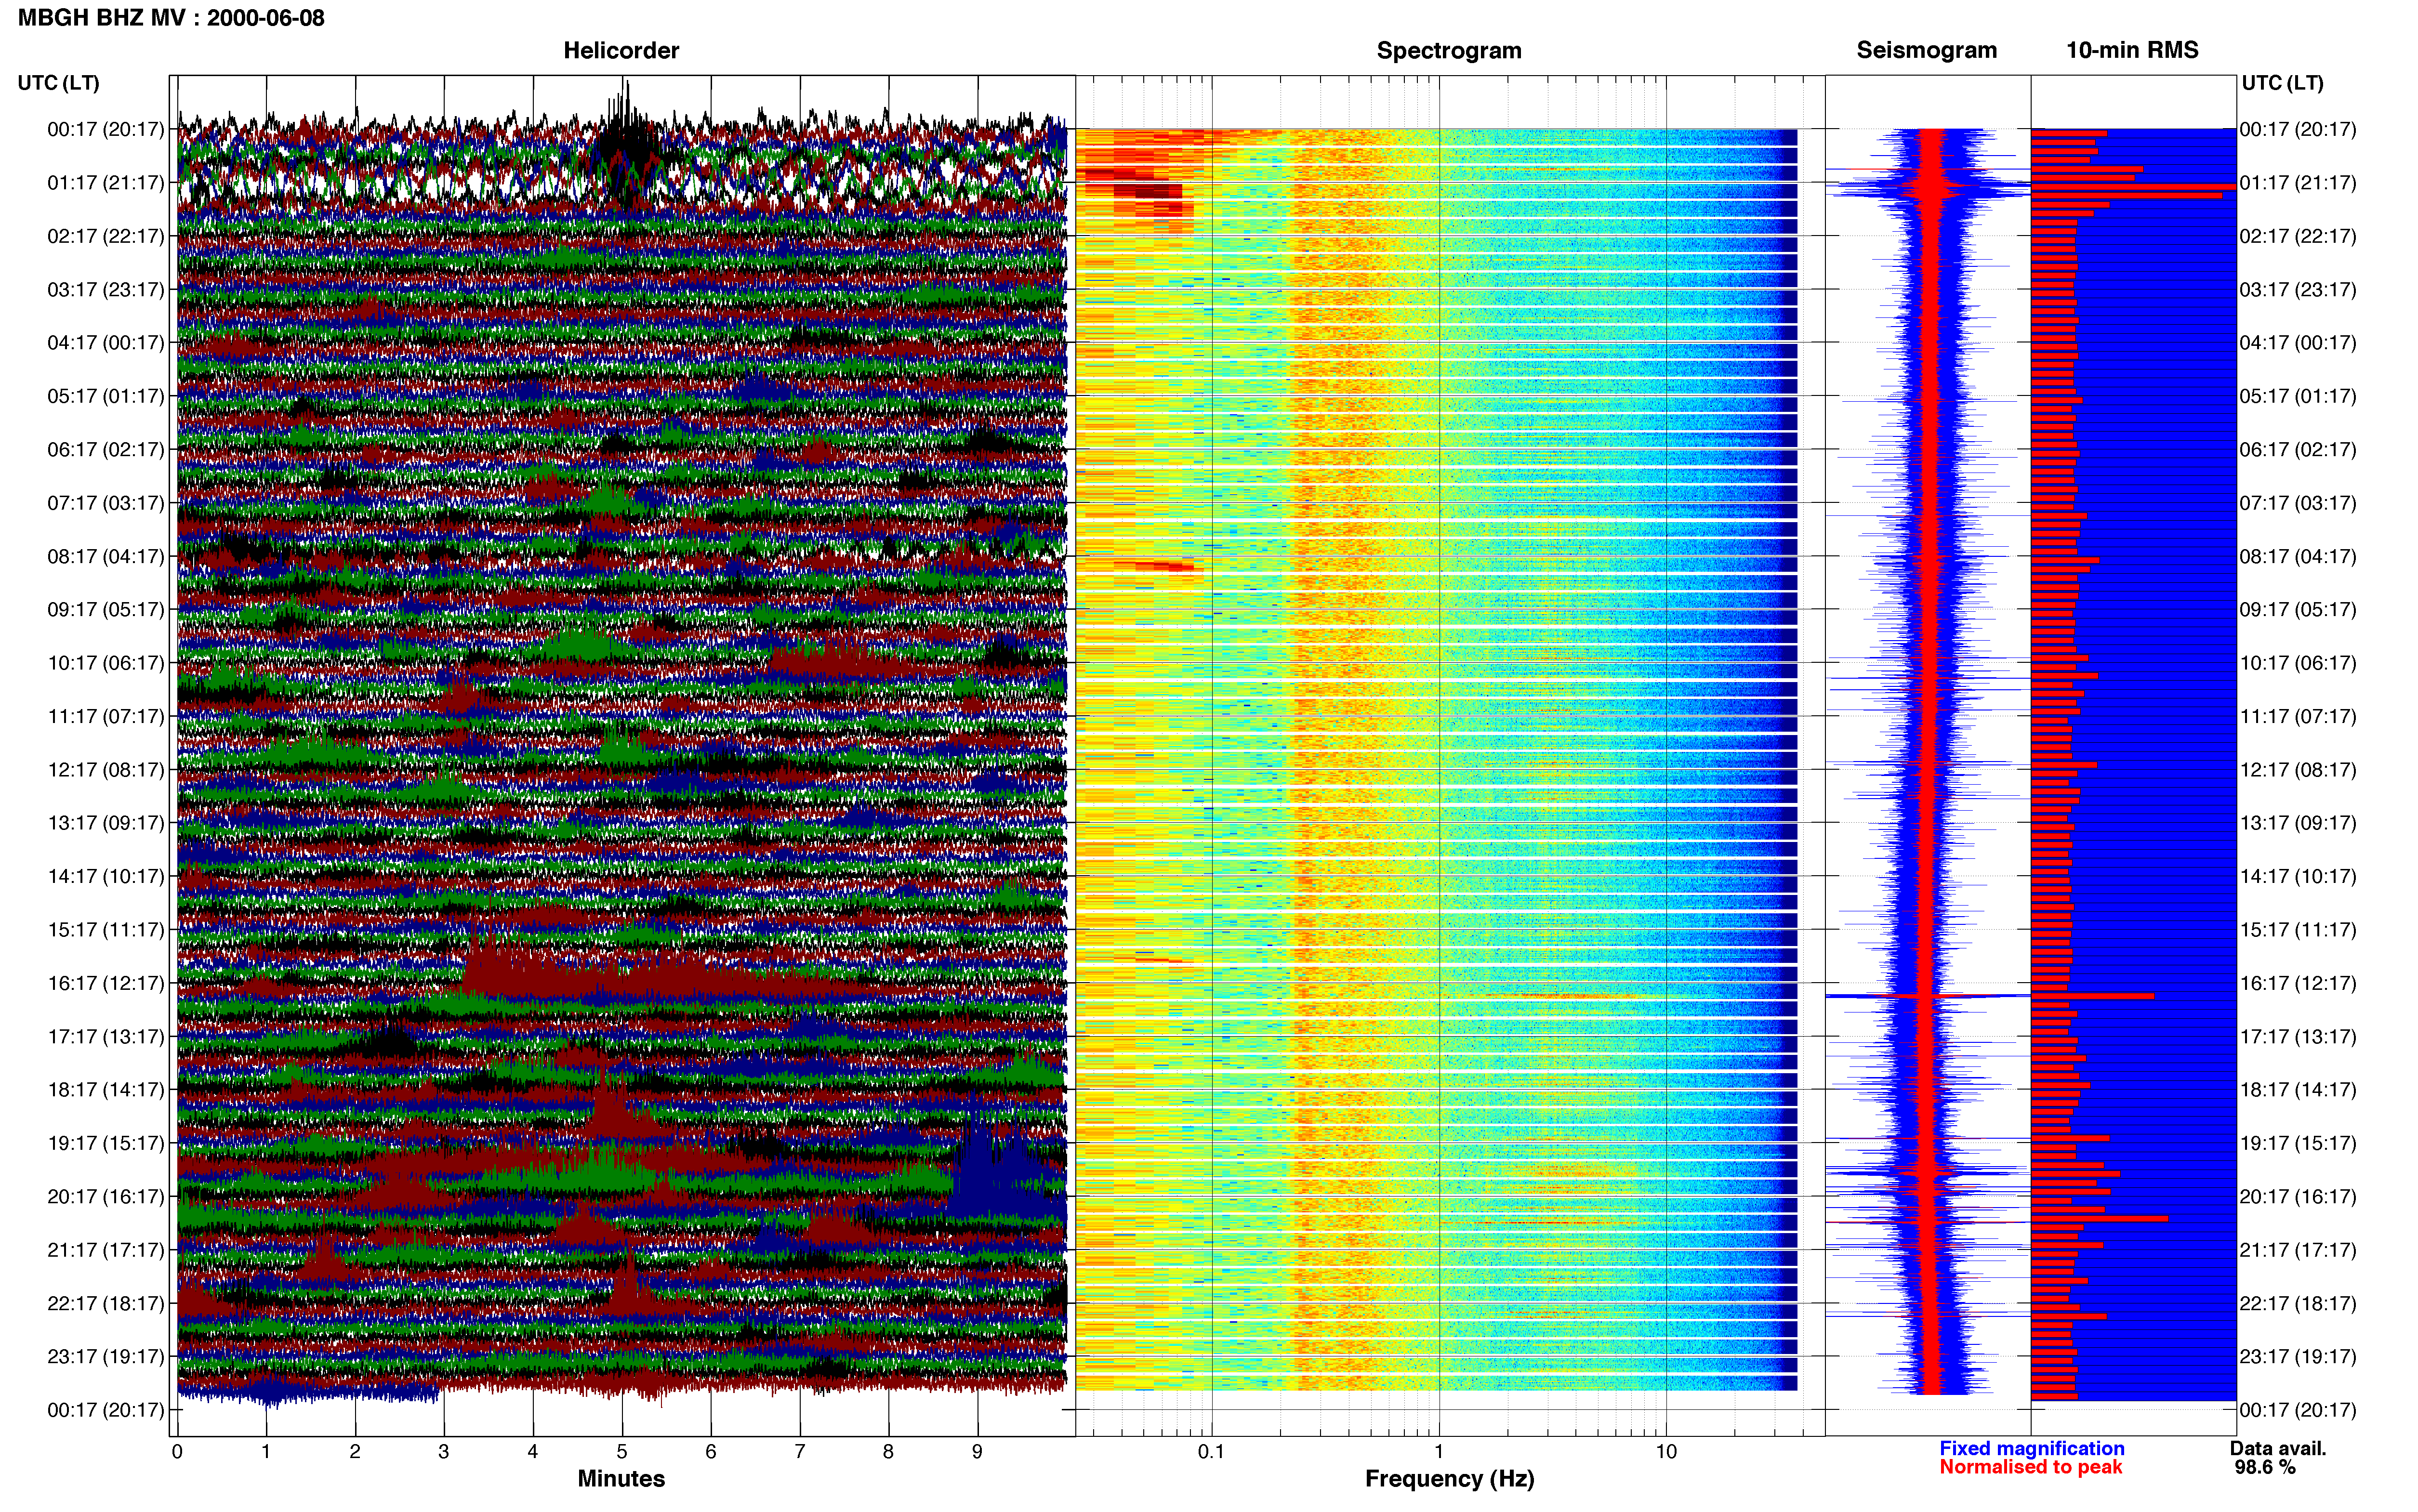This screenshot has height=1512, width=2418.
Task: Click left time label 20:17 (16:17)
Action: tap(106, 1196)
